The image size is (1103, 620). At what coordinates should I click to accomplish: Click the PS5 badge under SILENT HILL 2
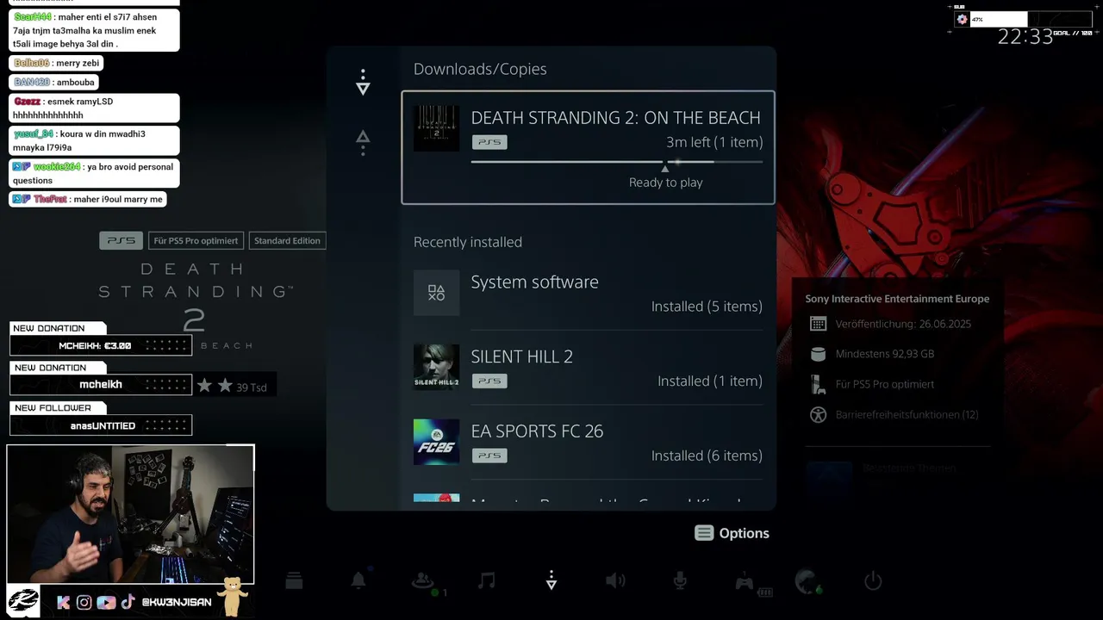[x=489, y=381]
